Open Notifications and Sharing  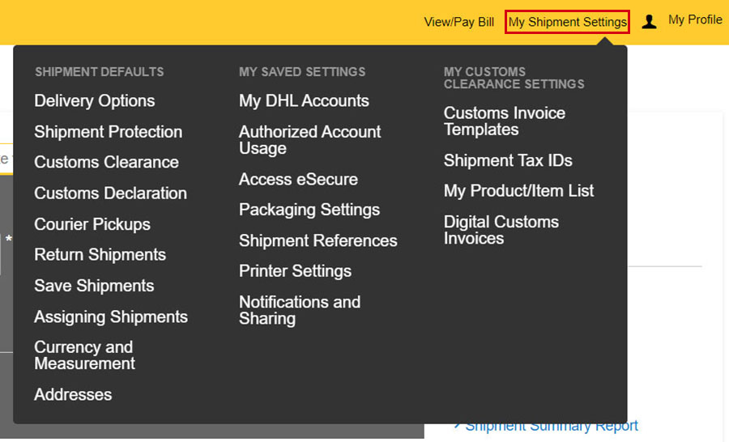coord(300,311)
